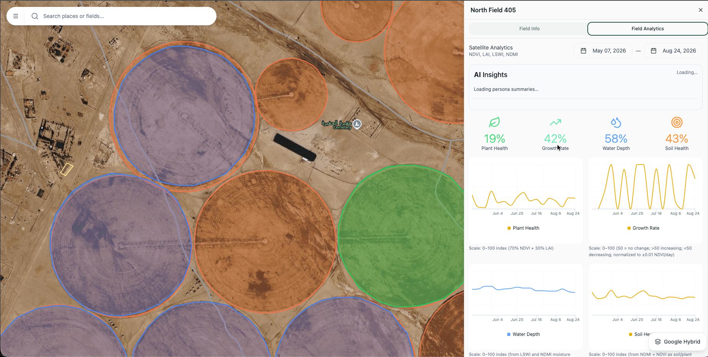Click the AI Insights heading
The image size is (708, 357).
point(490,75)
